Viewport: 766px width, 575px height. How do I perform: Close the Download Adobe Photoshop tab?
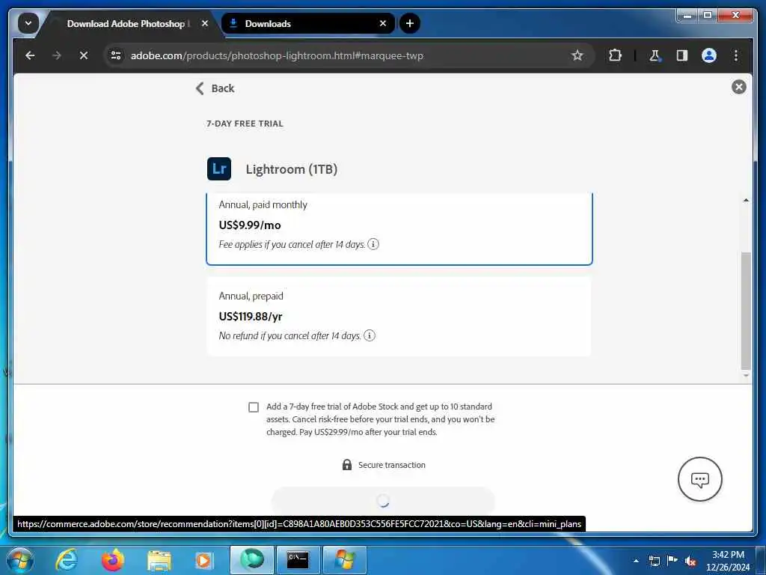[x=205, y=23]
